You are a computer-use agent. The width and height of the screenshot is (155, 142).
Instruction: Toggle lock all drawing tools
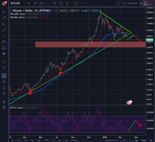[4, 88]
